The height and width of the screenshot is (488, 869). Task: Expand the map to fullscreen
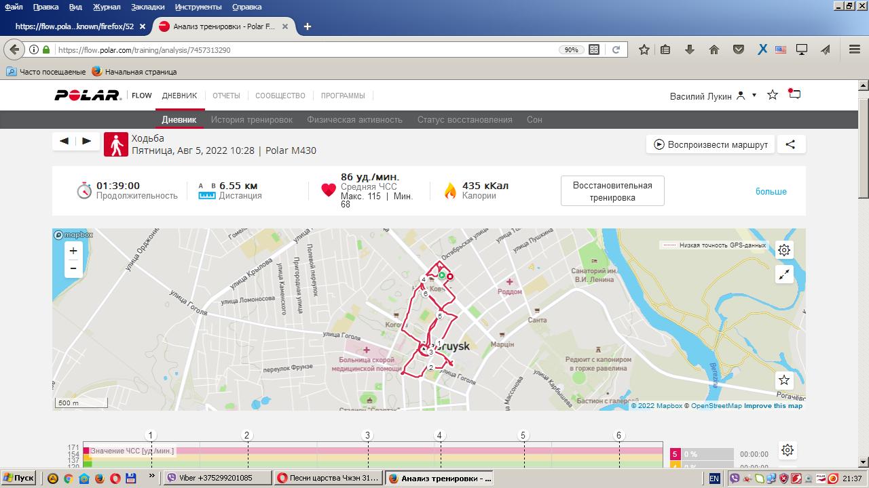tap(784, 274)
